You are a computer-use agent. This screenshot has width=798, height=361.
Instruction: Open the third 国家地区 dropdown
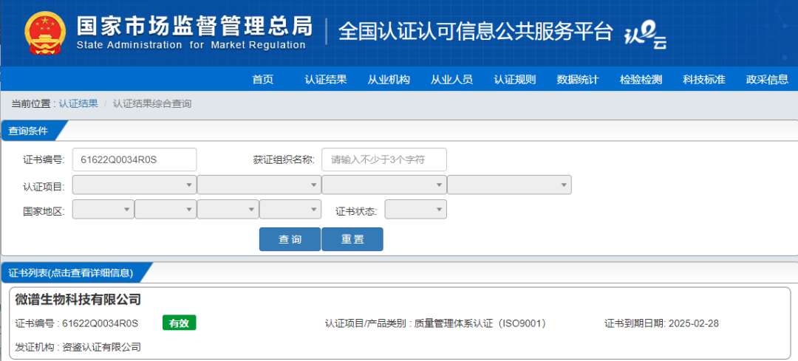pos(228,210)
